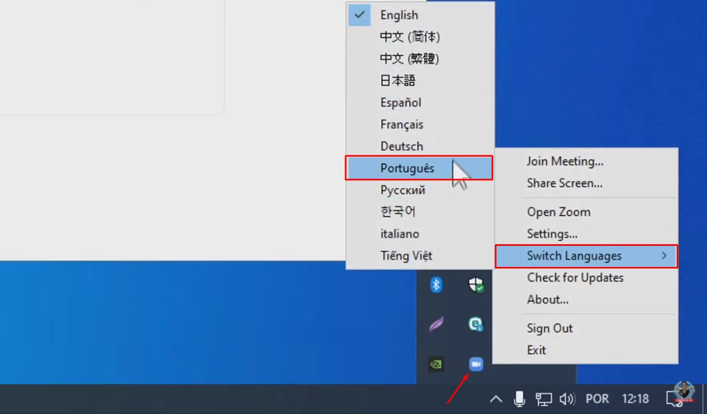
Task: Open Windows Security shield tray icon
Action: click(x=476, y=284)
